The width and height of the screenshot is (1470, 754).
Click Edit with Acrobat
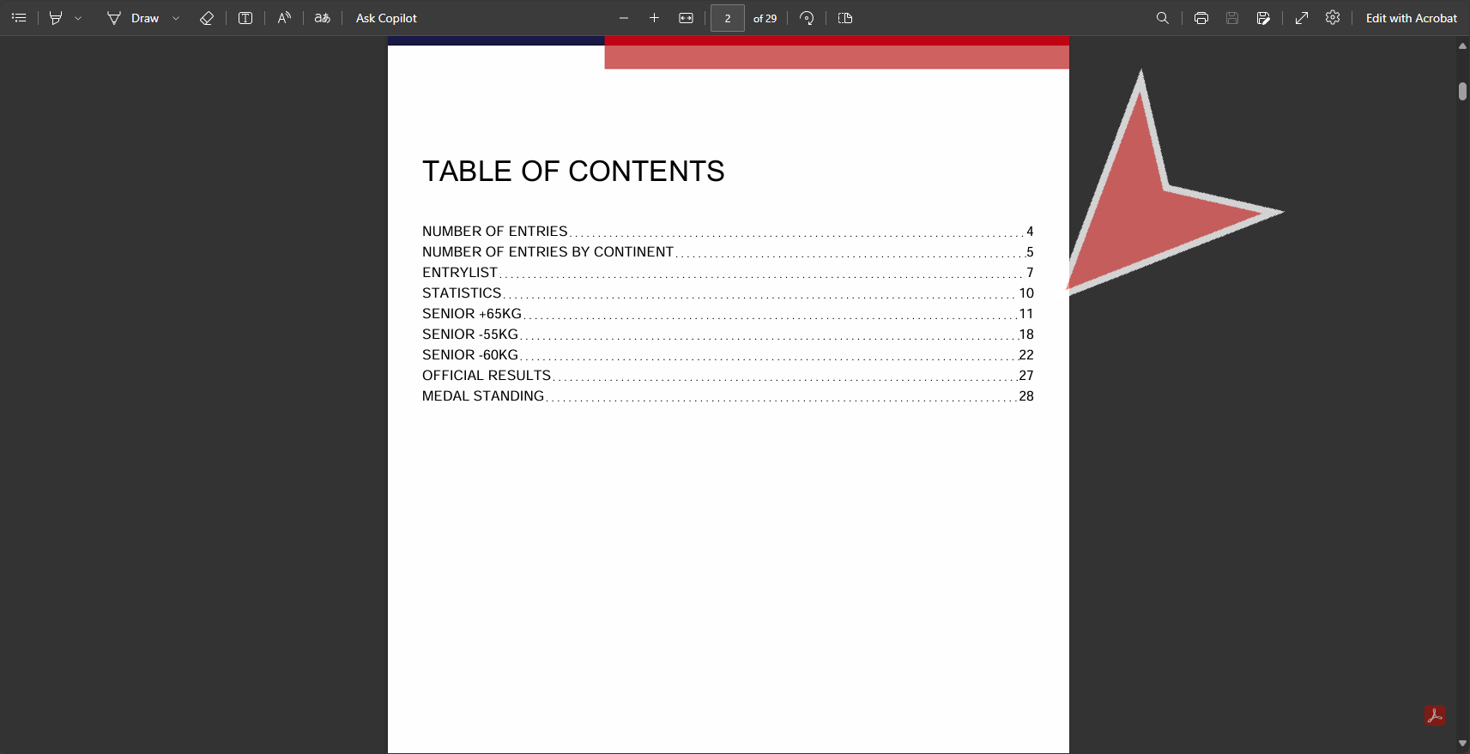1411,18
